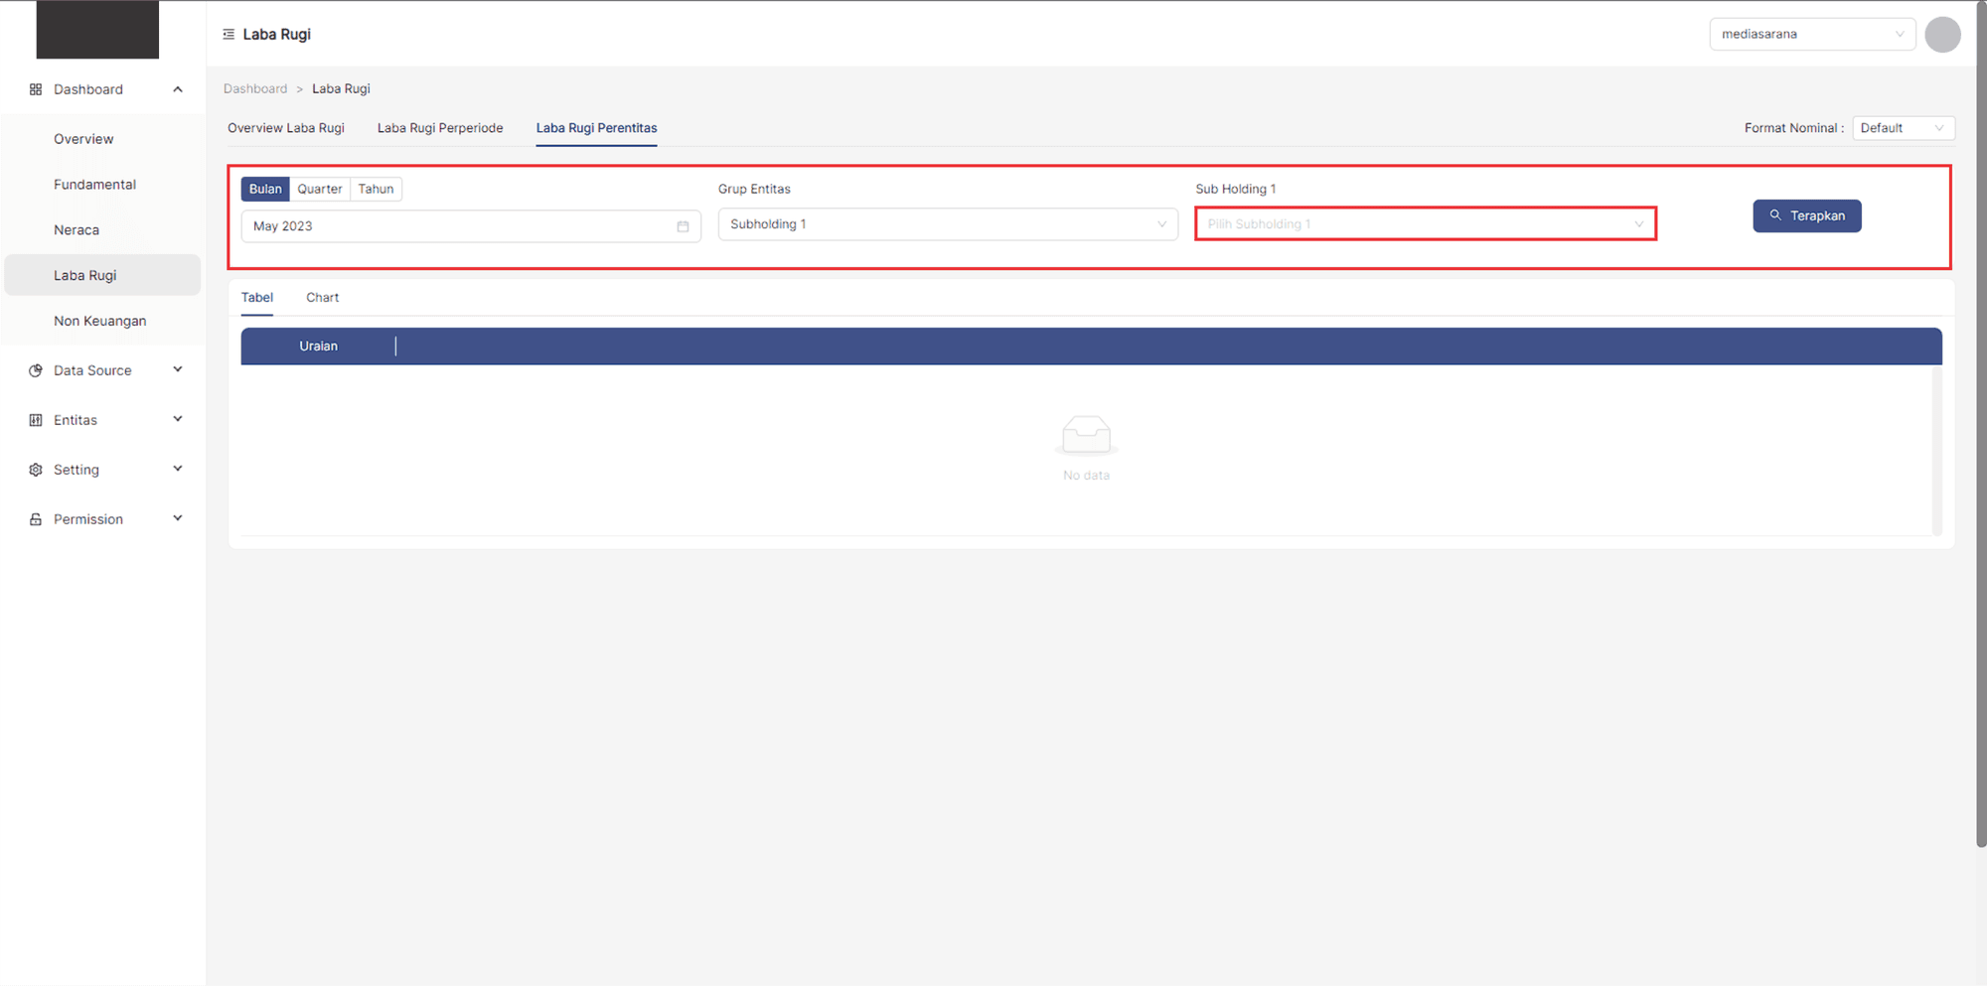This screenshot has width=1987, height=986.
Task: Click the Data Source pie chart icon
Action: click(x=36, y=370)
